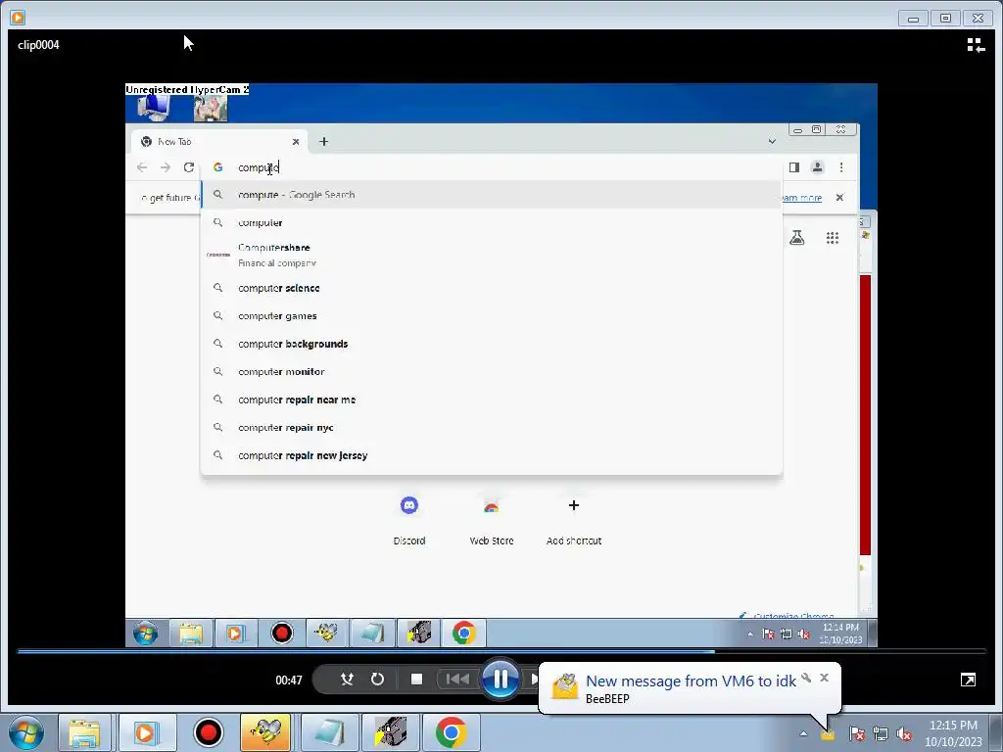Image resolution: width=1003 pixels, height=752 pixels.
Task: Open the 12:15 PM system clock
Action: pyautogui.click(x=953, y=733)
